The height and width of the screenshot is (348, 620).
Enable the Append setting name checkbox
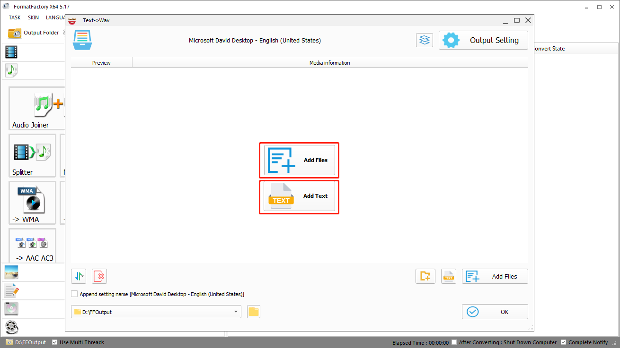74,294
